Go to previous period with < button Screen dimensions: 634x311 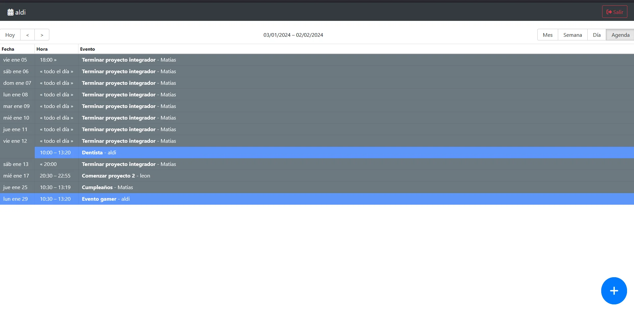(x=27, y=35)
